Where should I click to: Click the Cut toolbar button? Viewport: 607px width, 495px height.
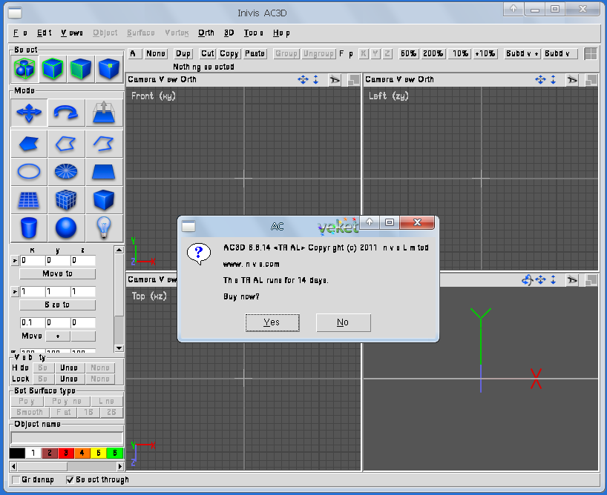pos(208,54)
